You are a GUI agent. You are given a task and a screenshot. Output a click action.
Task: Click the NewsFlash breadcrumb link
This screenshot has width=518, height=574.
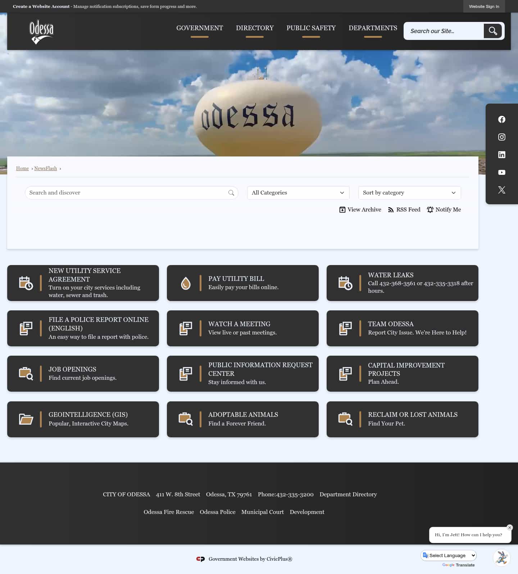45,168
